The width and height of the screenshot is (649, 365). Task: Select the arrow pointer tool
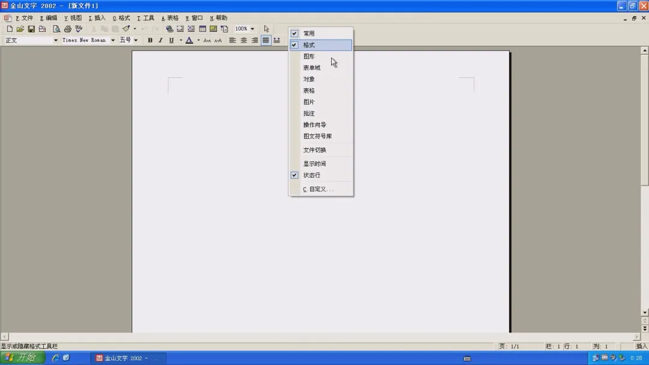(x=267, y=29)
